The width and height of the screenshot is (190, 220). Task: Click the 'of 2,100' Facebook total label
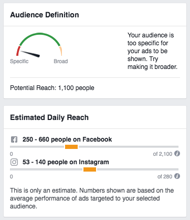pyautogui.click(x=163, y=154)
